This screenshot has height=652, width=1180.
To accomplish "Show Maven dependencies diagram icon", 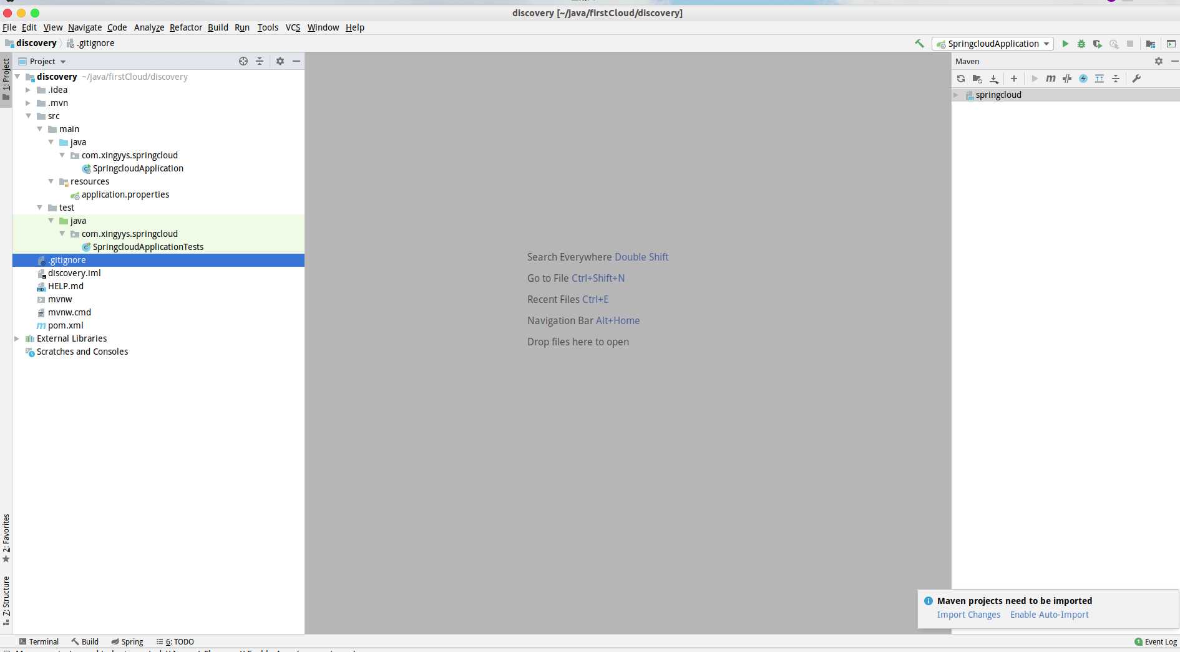I will [1100, 79].
